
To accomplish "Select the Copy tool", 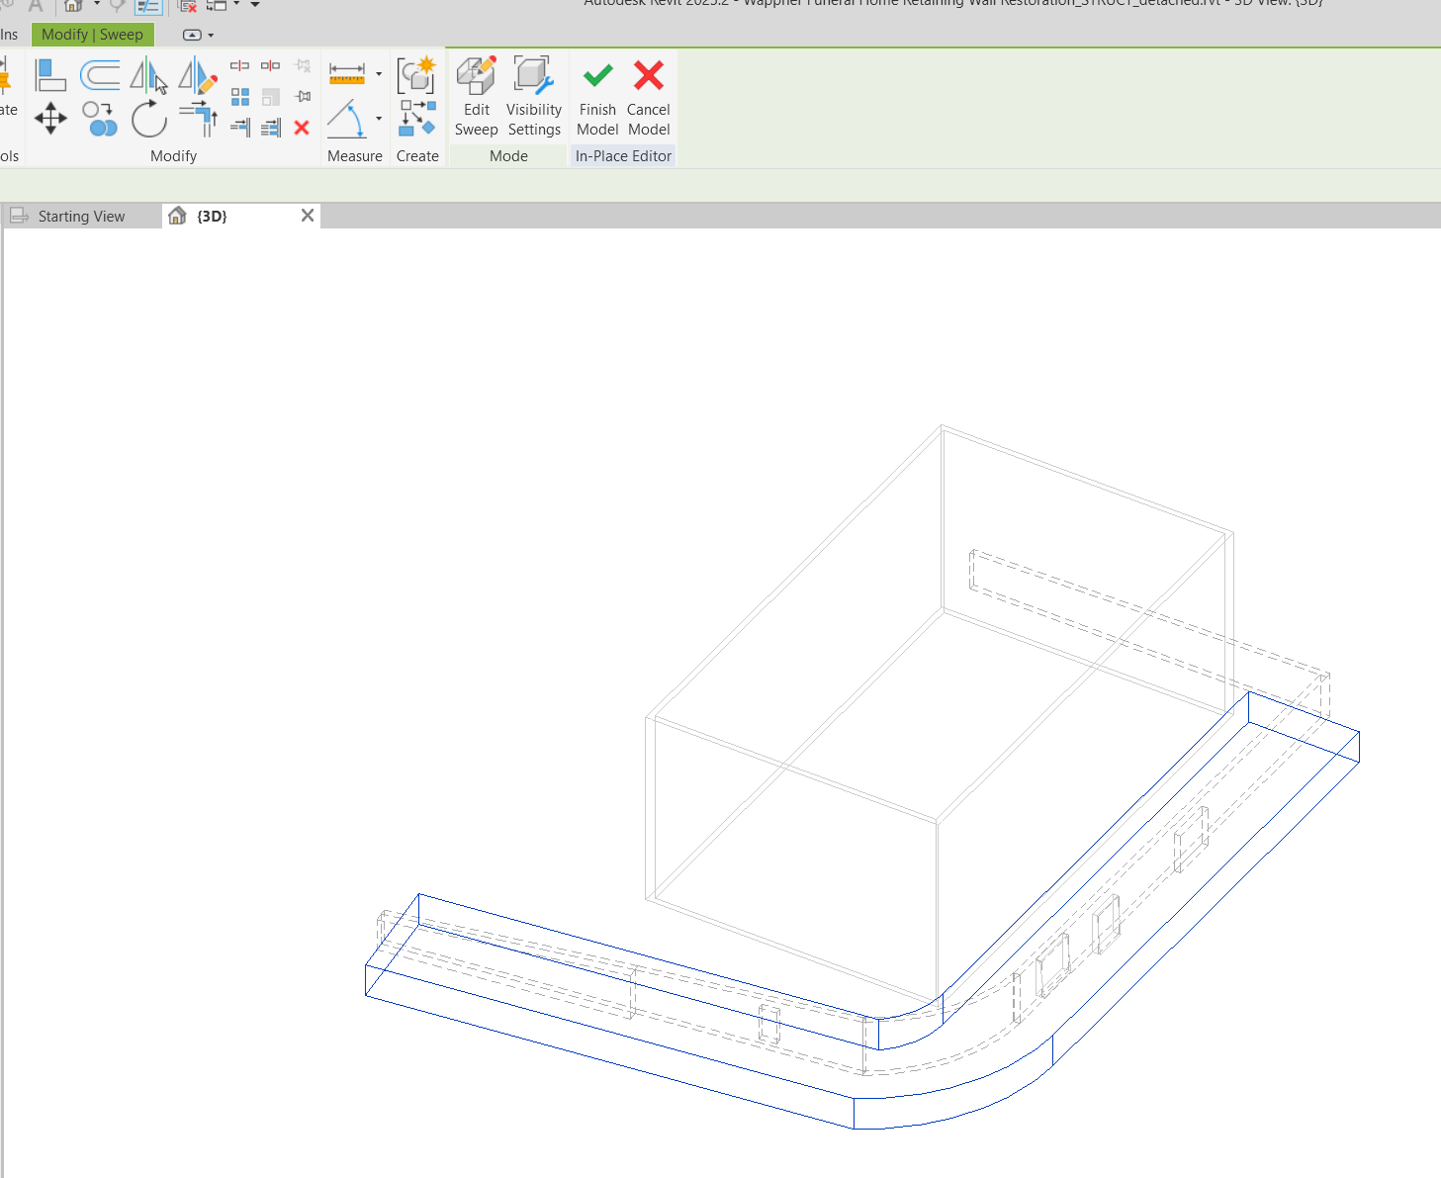I will pyautogui.click(x=100, y=118).
